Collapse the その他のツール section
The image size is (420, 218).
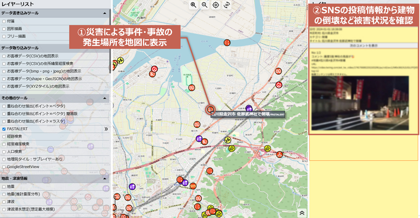click(x=104, y=98)
